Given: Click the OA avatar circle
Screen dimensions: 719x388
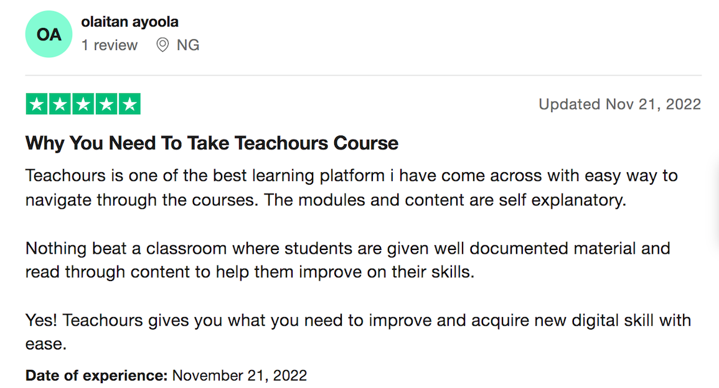Looking at the screenshot, I should point(49,34).
